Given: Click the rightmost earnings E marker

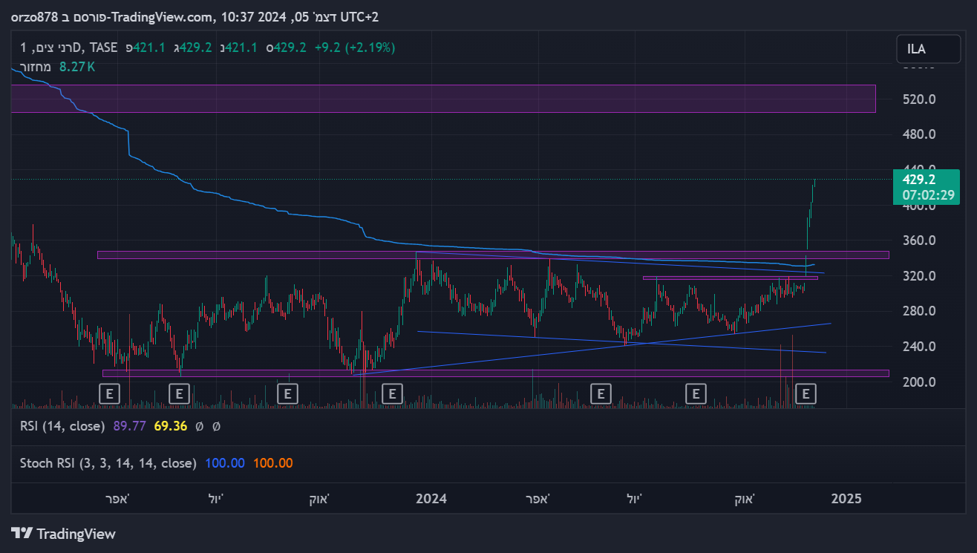Looking at the screenshot, I should pyautogui.click(x=806, y=393).
